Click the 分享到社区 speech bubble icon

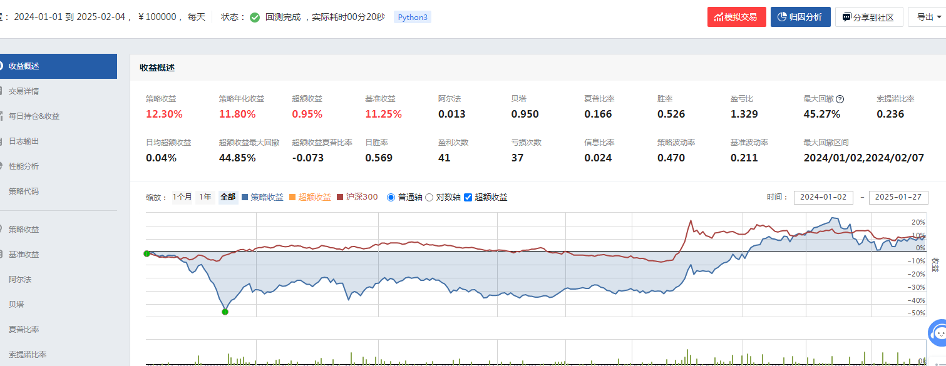[847, 18]
